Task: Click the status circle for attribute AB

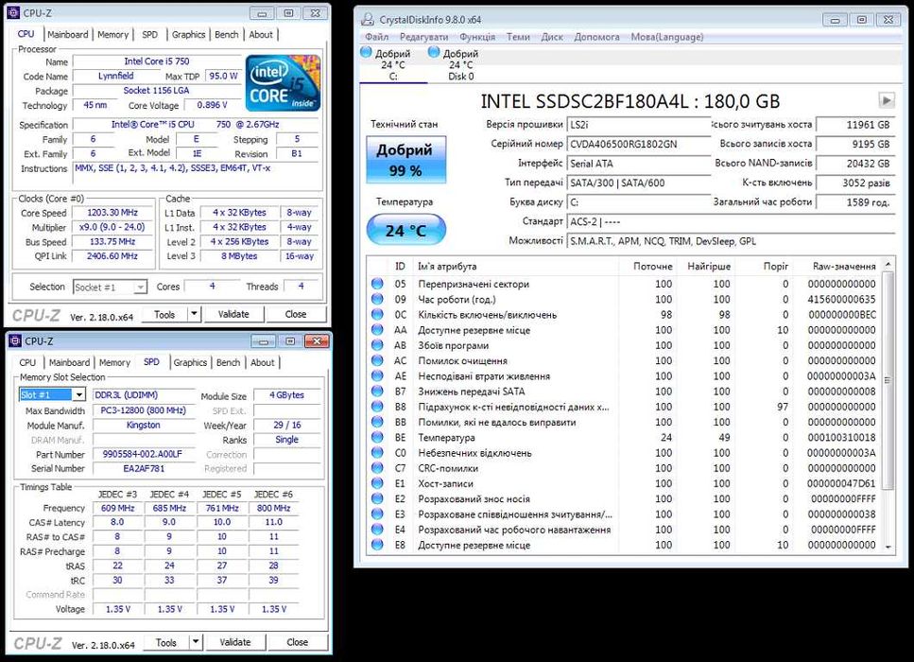Action: pyautogui.click(x=377, y=345)
